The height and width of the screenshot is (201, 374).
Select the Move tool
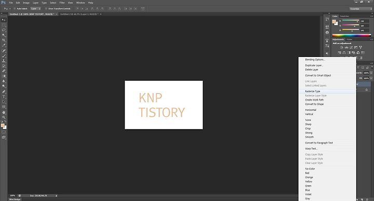(x=4, y=20)
